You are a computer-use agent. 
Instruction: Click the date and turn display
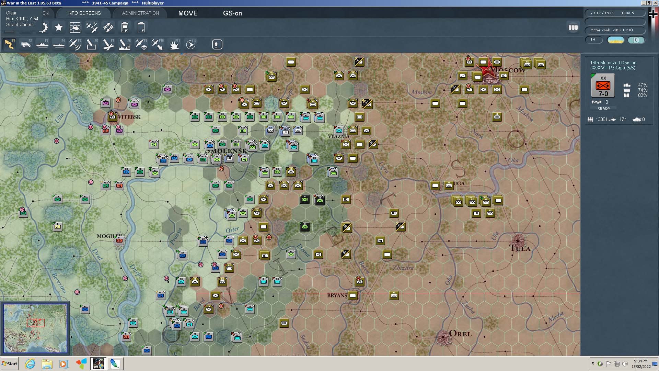[x=615, y=13]
